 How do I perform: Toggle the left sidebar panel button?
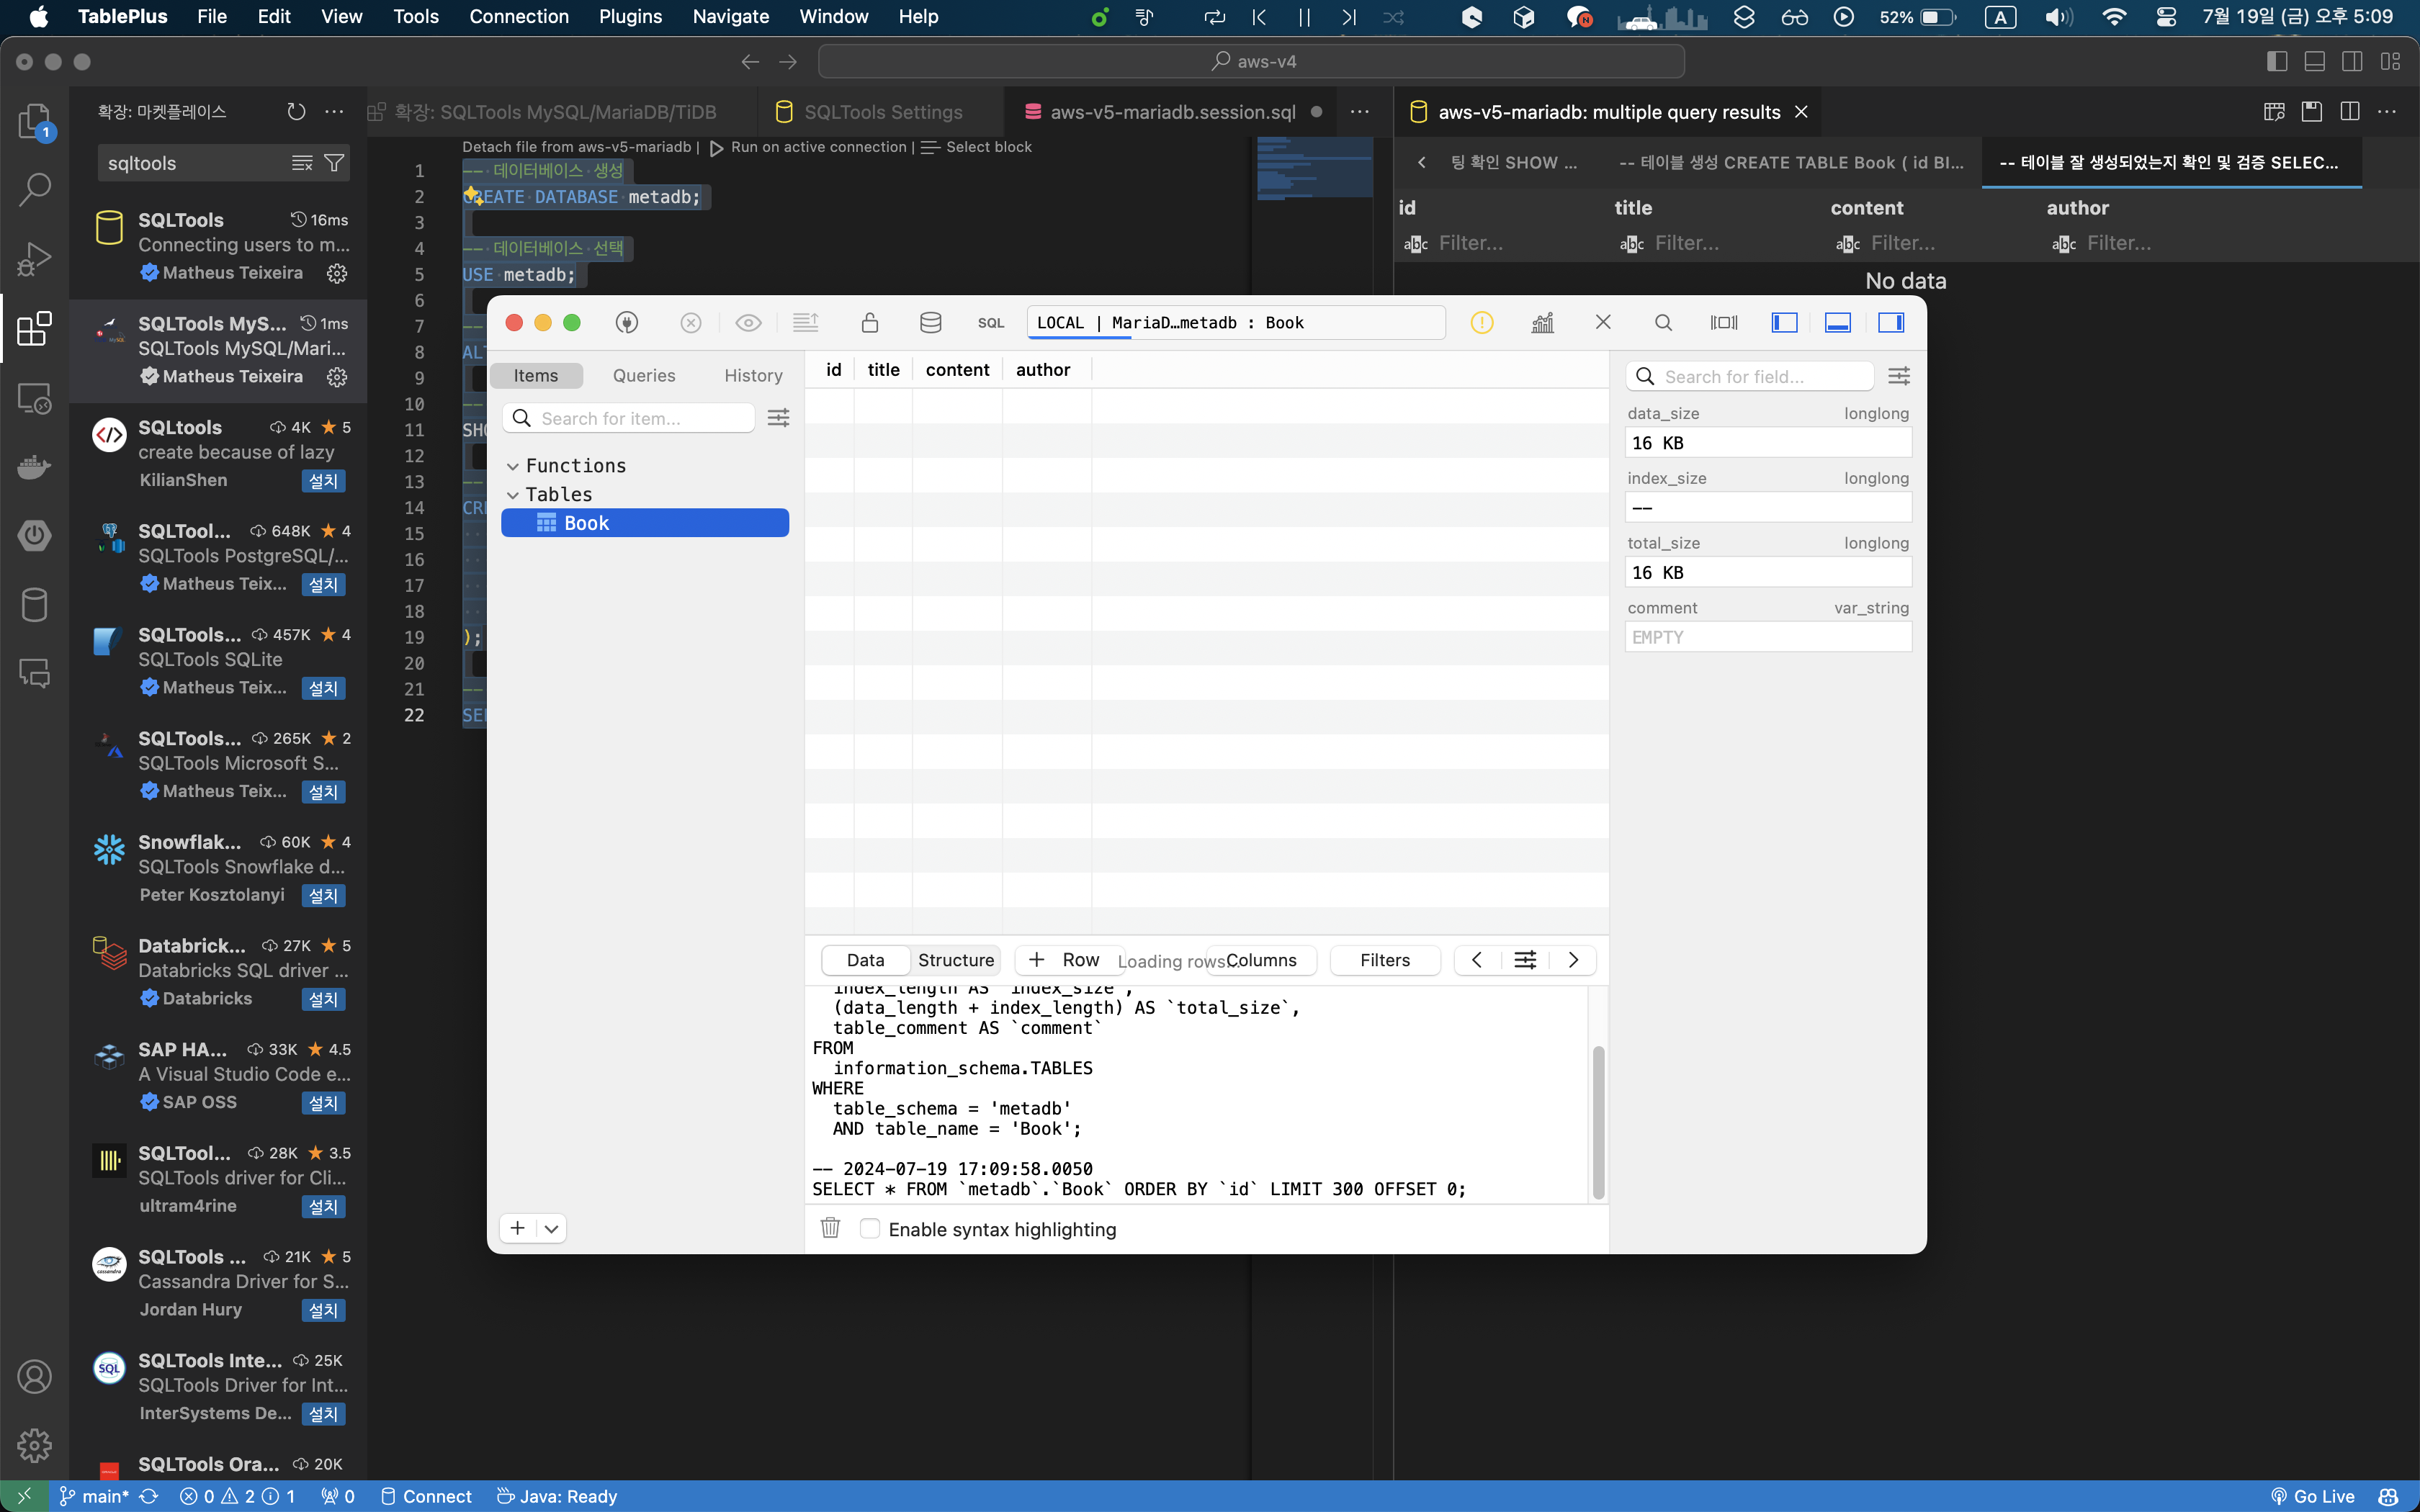pyautogui.click(x=1784, y=322)
